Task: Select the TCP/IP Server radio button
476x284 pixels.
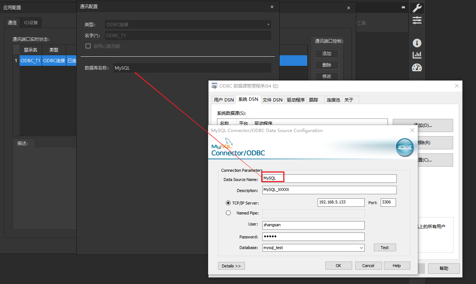Action: click(x=228, y=203)
